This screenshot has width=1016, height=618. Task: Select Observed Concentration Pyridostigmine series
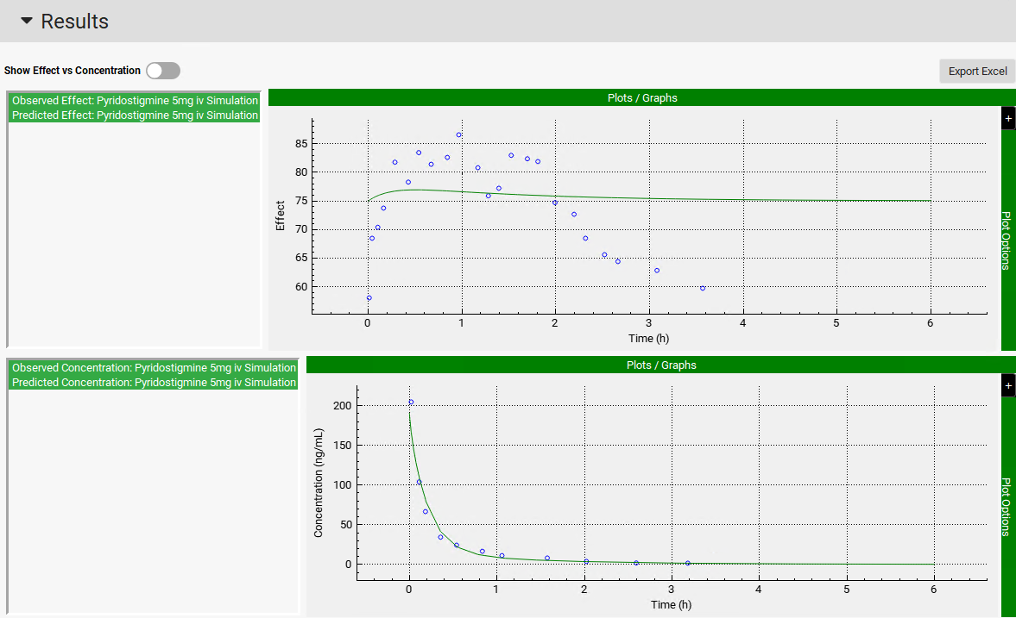coord(154,367)
